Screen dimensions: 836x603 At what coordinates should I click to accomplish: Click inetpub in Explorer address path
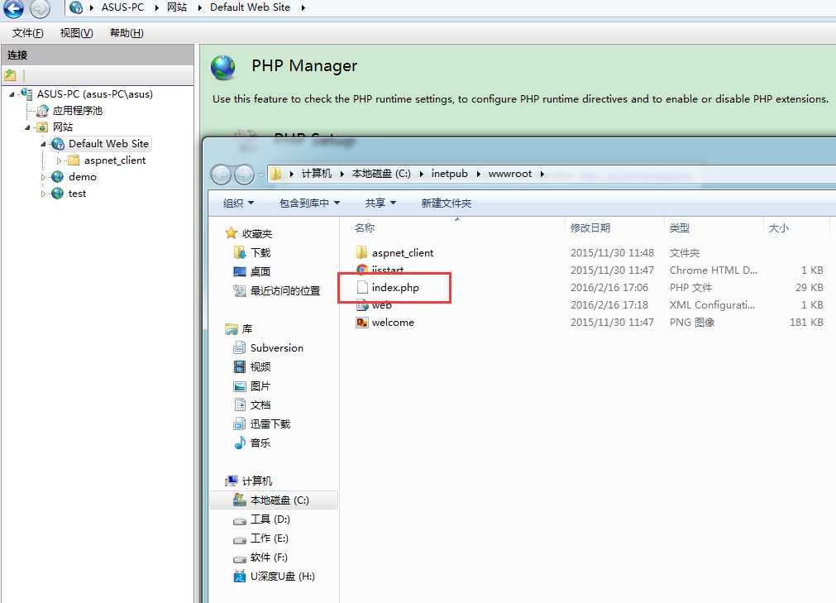coord(450,174)
